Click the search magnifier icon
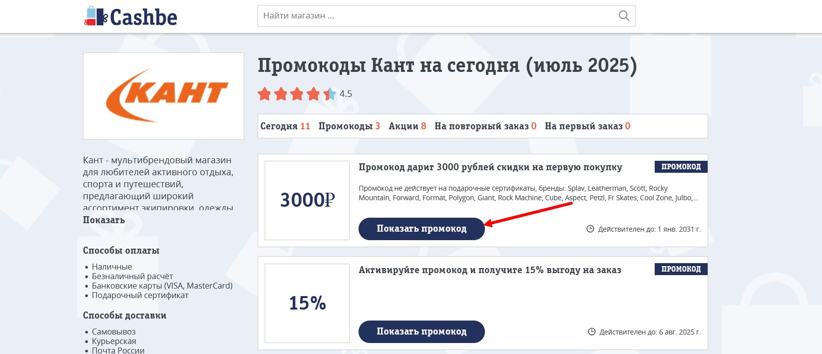The image size is (822, 354). click(x=624, y=16)
